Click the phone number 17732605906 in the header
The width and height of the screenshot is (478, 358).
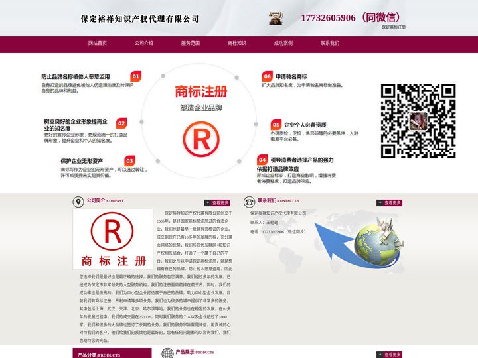click(329, 18)
